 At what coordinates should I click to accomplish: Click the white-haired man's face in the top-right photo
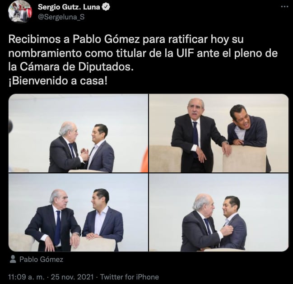tap(195, 109)
